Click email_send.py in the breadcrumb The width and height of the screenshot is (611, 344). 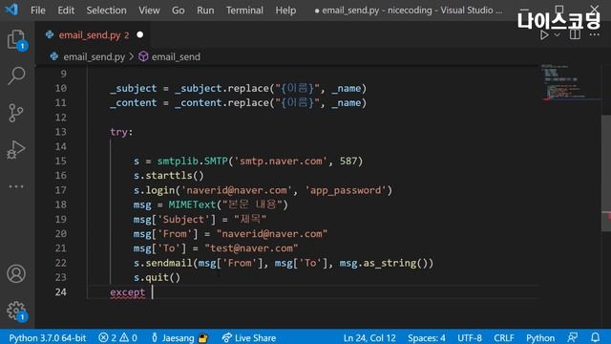tap(94, 57)
